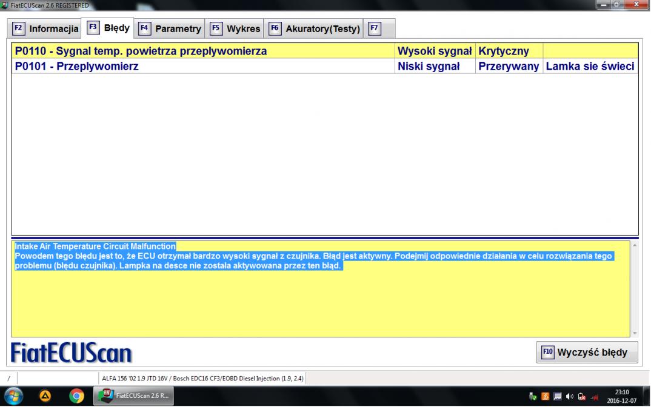Click the red X device tray icon
Viewport: 651px width, 407px height.
[582, 397]
